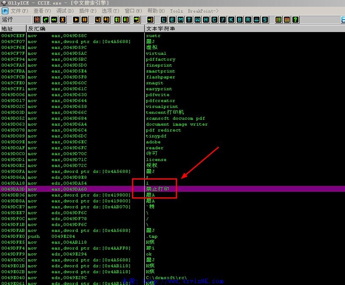This screenshot has height=285, width=345.
Task: Select the row with string tencent打印机
Action: 172,113
